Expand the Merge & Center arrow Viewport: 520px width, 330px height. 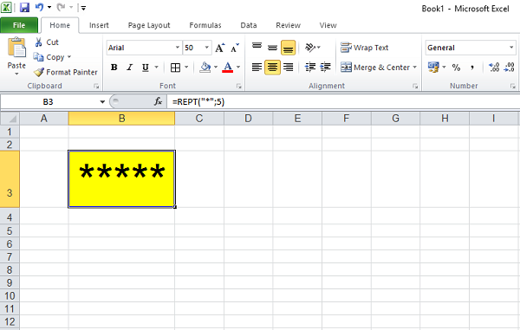pos(414,68)
